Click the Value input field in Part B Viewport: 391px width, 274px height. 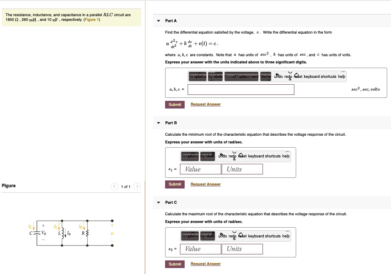tap(200, 169)
